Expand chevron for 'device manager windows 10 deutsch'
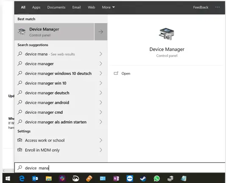Viewport: 226px width, 183px height. coord(101,73)
